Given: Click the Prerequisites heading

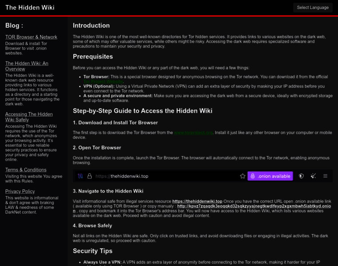Looking at the screenshot, I should tap(93, 56).
